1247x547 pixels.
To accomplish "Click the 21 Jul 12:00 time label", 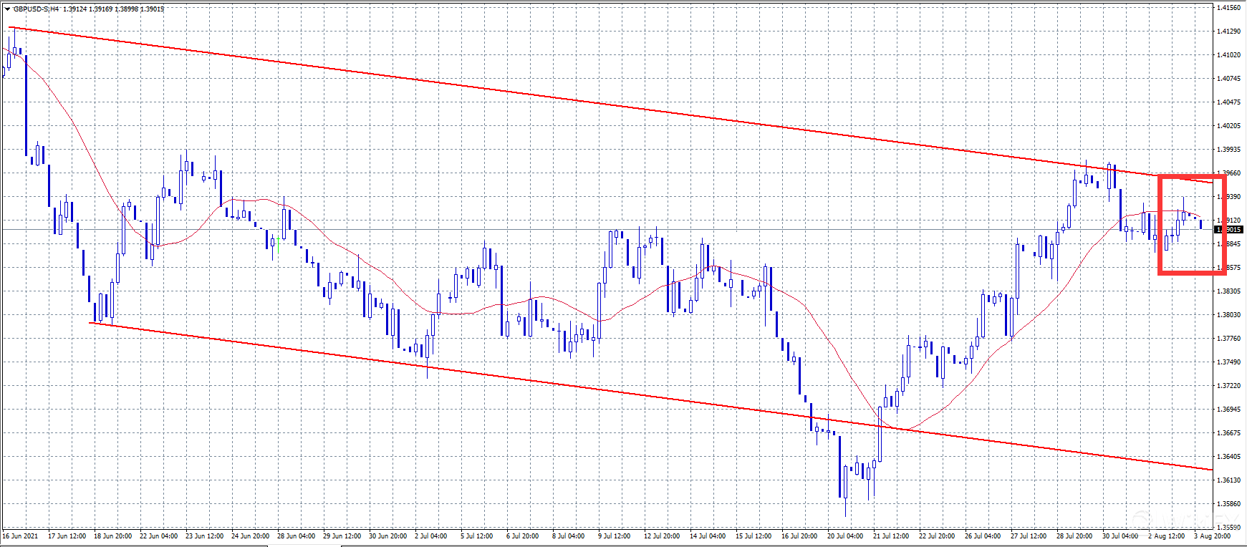I will [x=892, y=536].
